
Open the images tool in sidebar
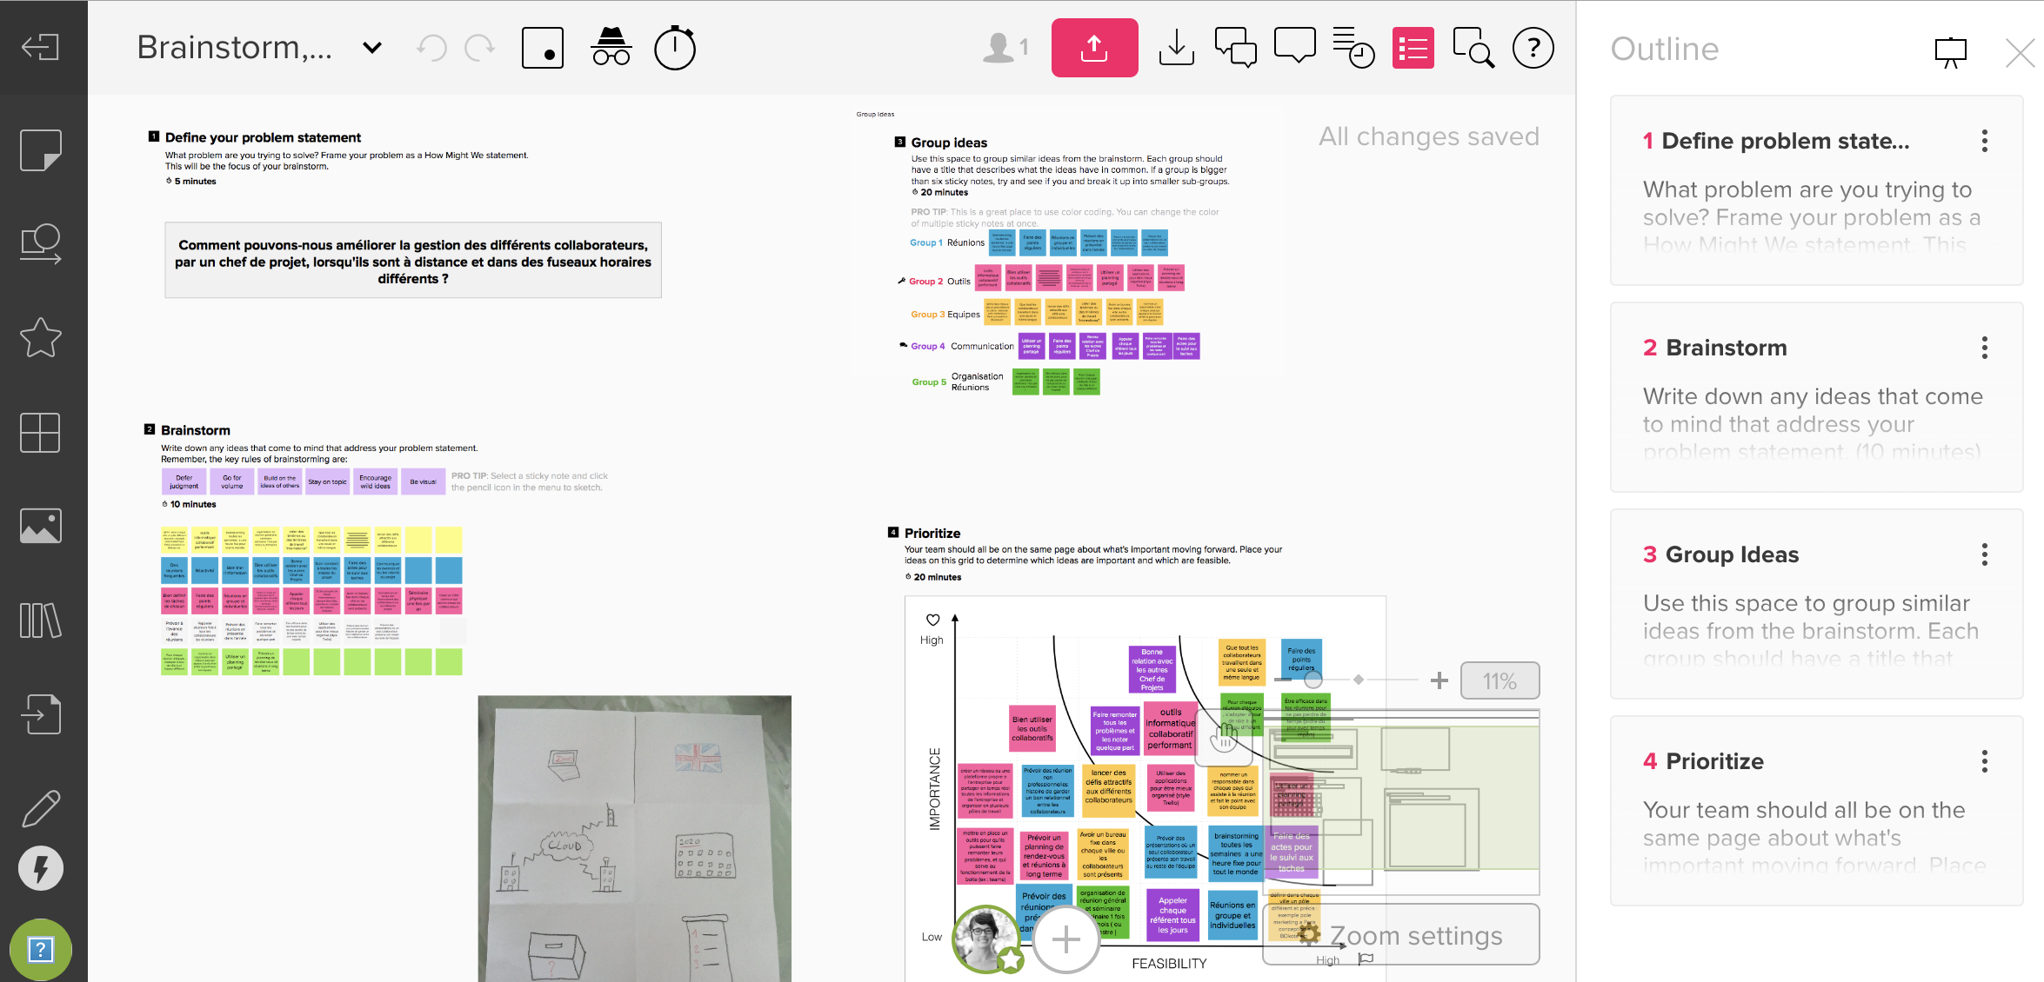[41, 526]
